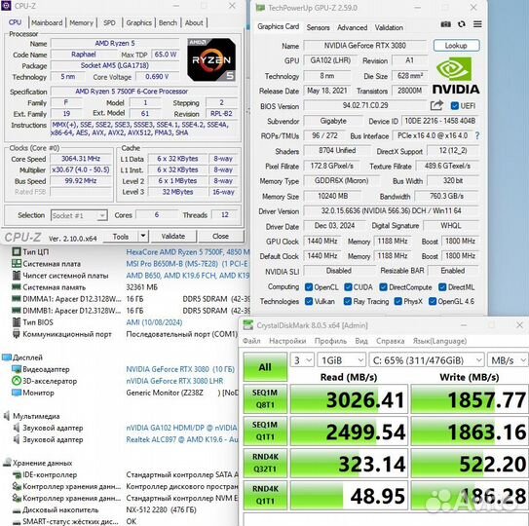Click Коммуникационный порт icon
Screen dimensions: 529x526
(17, 334)
